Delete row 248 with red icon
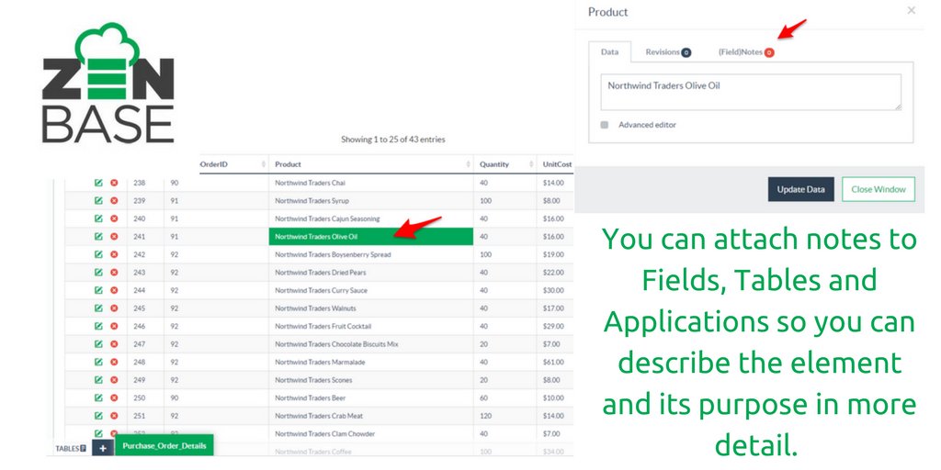 point(114,362)
